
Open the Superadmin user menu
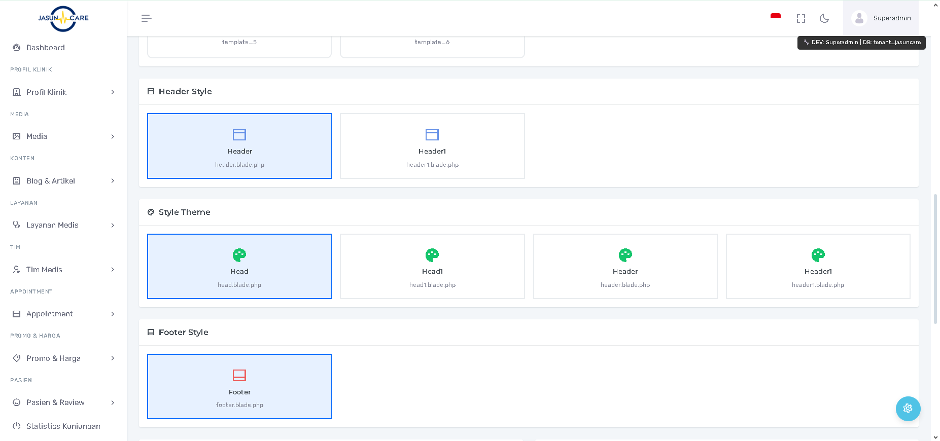881,18
